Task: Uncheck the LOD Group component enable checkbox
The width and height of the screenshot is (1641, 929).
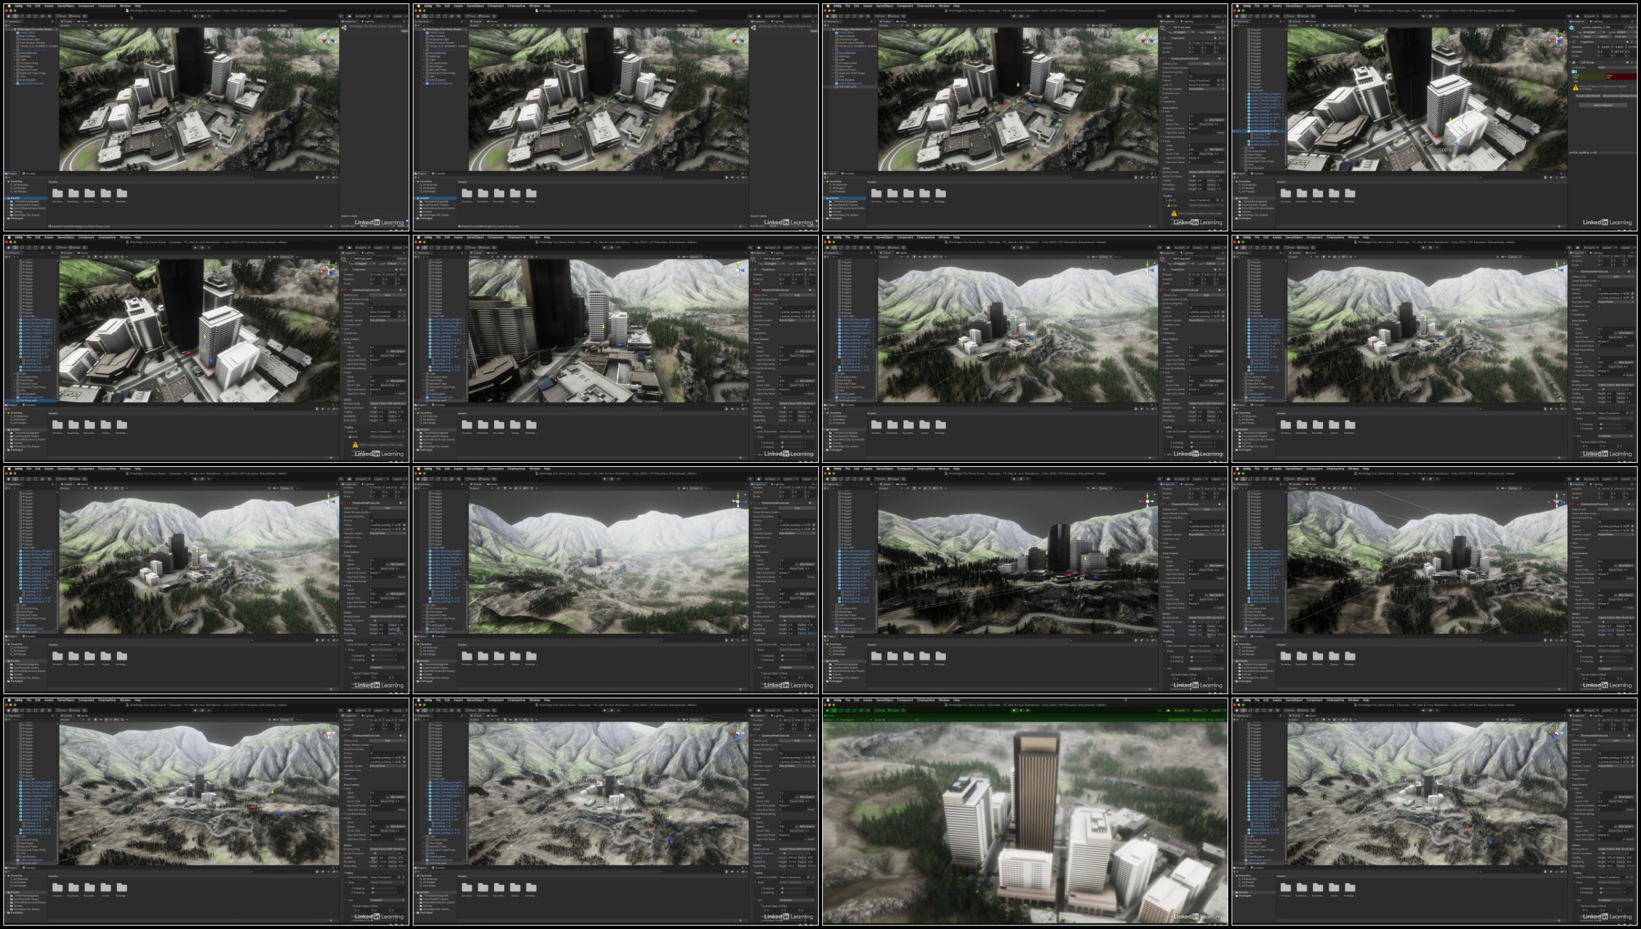Action: (x=1577, y=62)
